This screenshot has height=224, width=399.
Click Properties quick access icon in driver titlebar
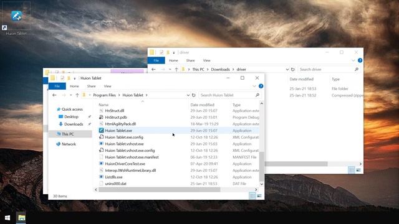point(161,52)
